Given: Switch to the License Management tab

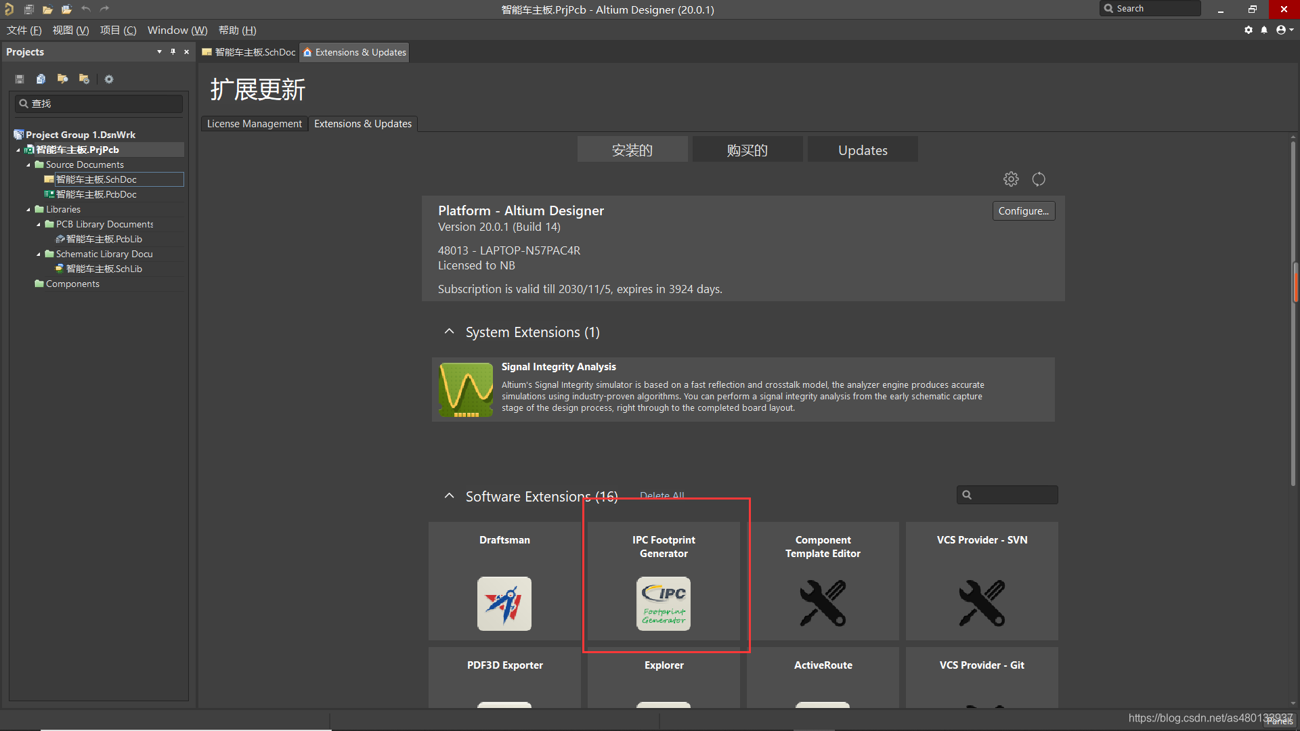Looking at the screenshot, I should pos(254,123).
